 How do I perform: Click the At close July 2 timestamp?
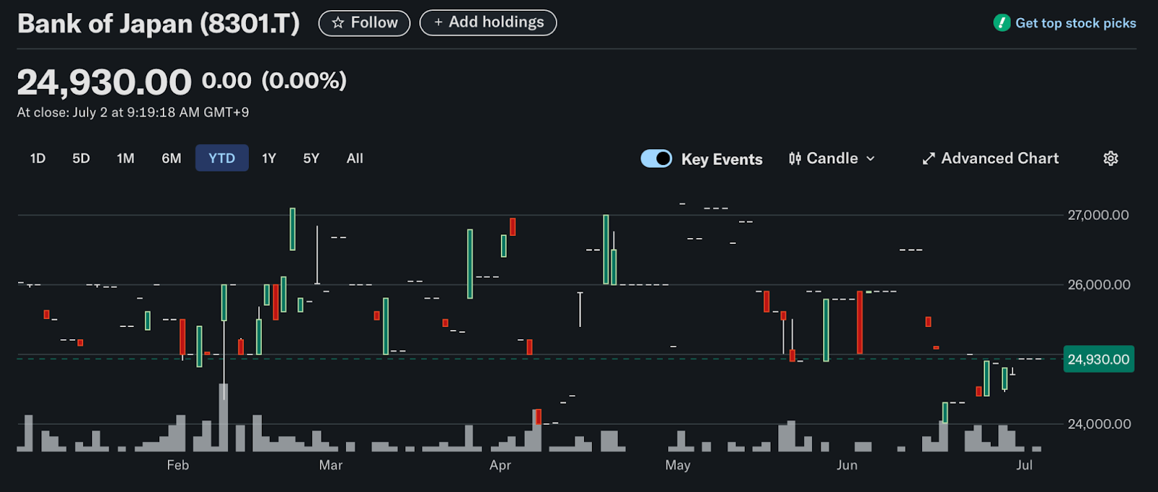coord(133,113)
